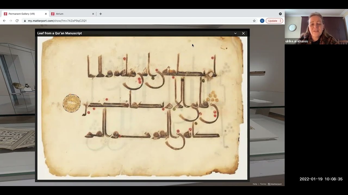Click the Matterport logo link
348x195 pixels.
point(275,184)
